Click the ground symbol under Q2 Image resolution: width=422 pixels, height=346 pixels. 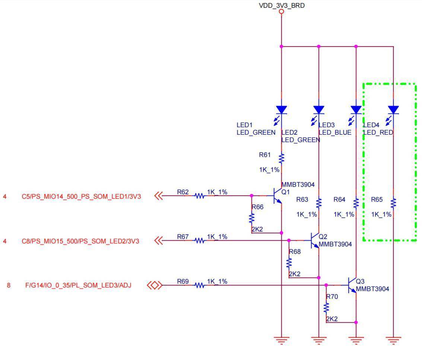pos(319,340)
